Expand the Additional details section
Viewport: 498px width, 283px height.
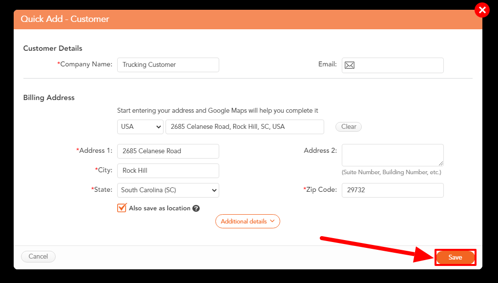pyautogui.click(x=248, y=222)
